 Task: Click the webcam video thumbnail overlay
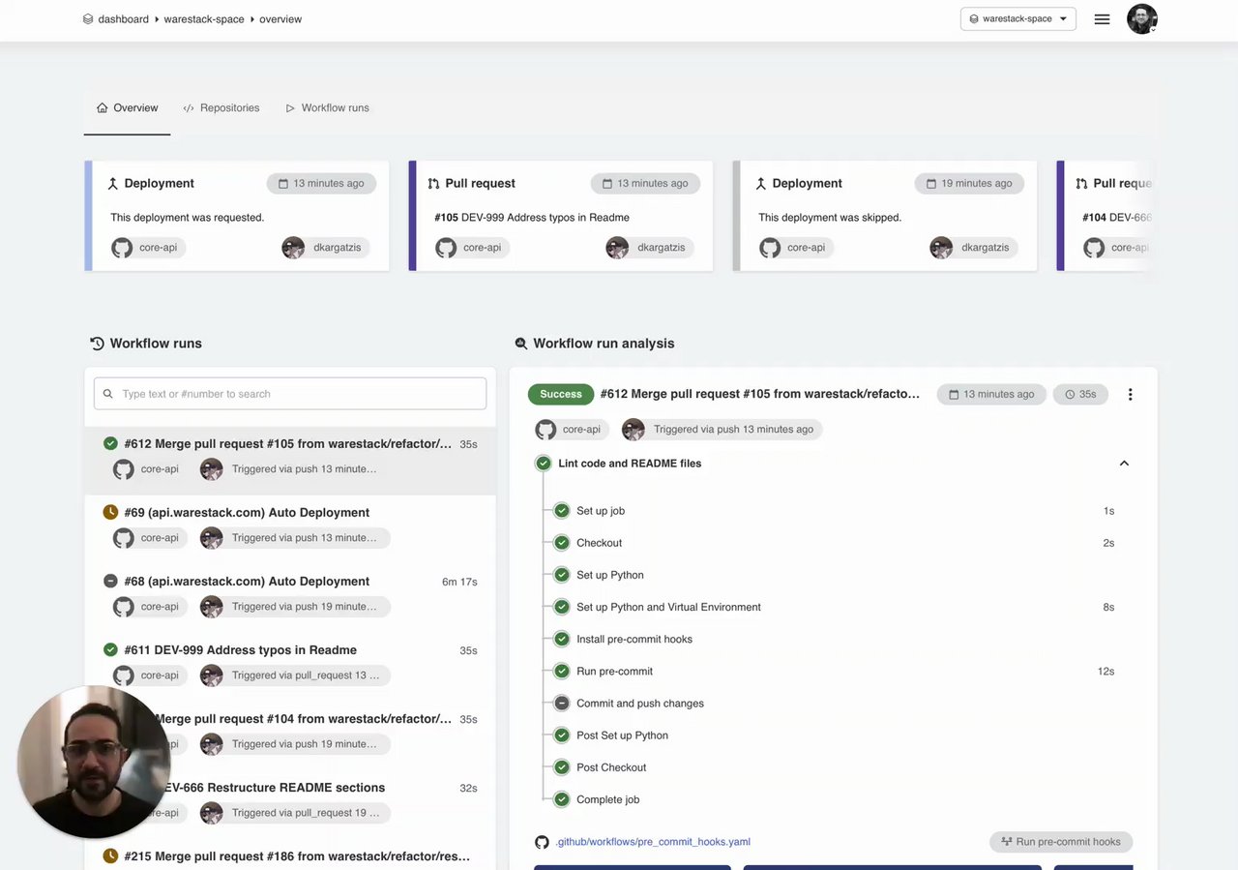(94, 762)
